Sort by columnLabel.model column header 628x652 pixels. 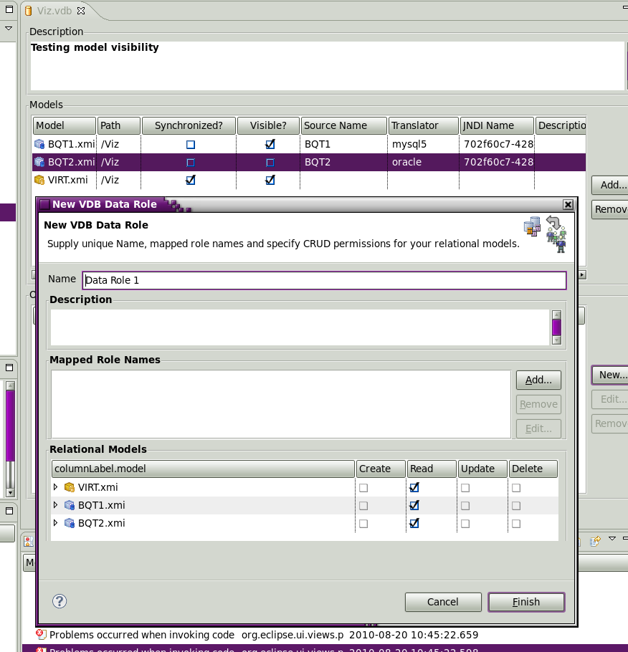(203, 469)
